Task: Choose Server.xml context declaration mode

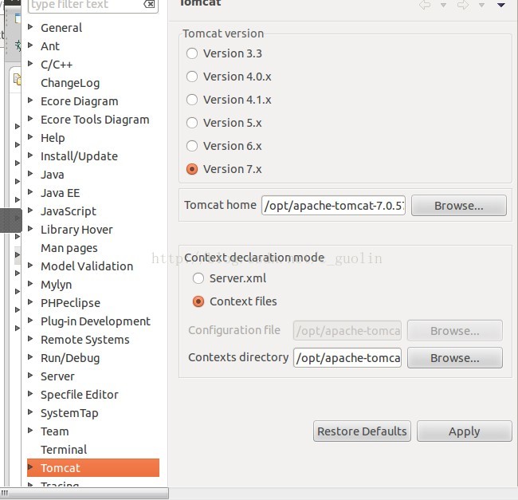Action: coord(198,278)
